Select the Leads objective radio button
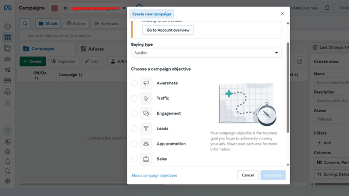This screenshot has width=349, height=196. click(x=135, y=128)
